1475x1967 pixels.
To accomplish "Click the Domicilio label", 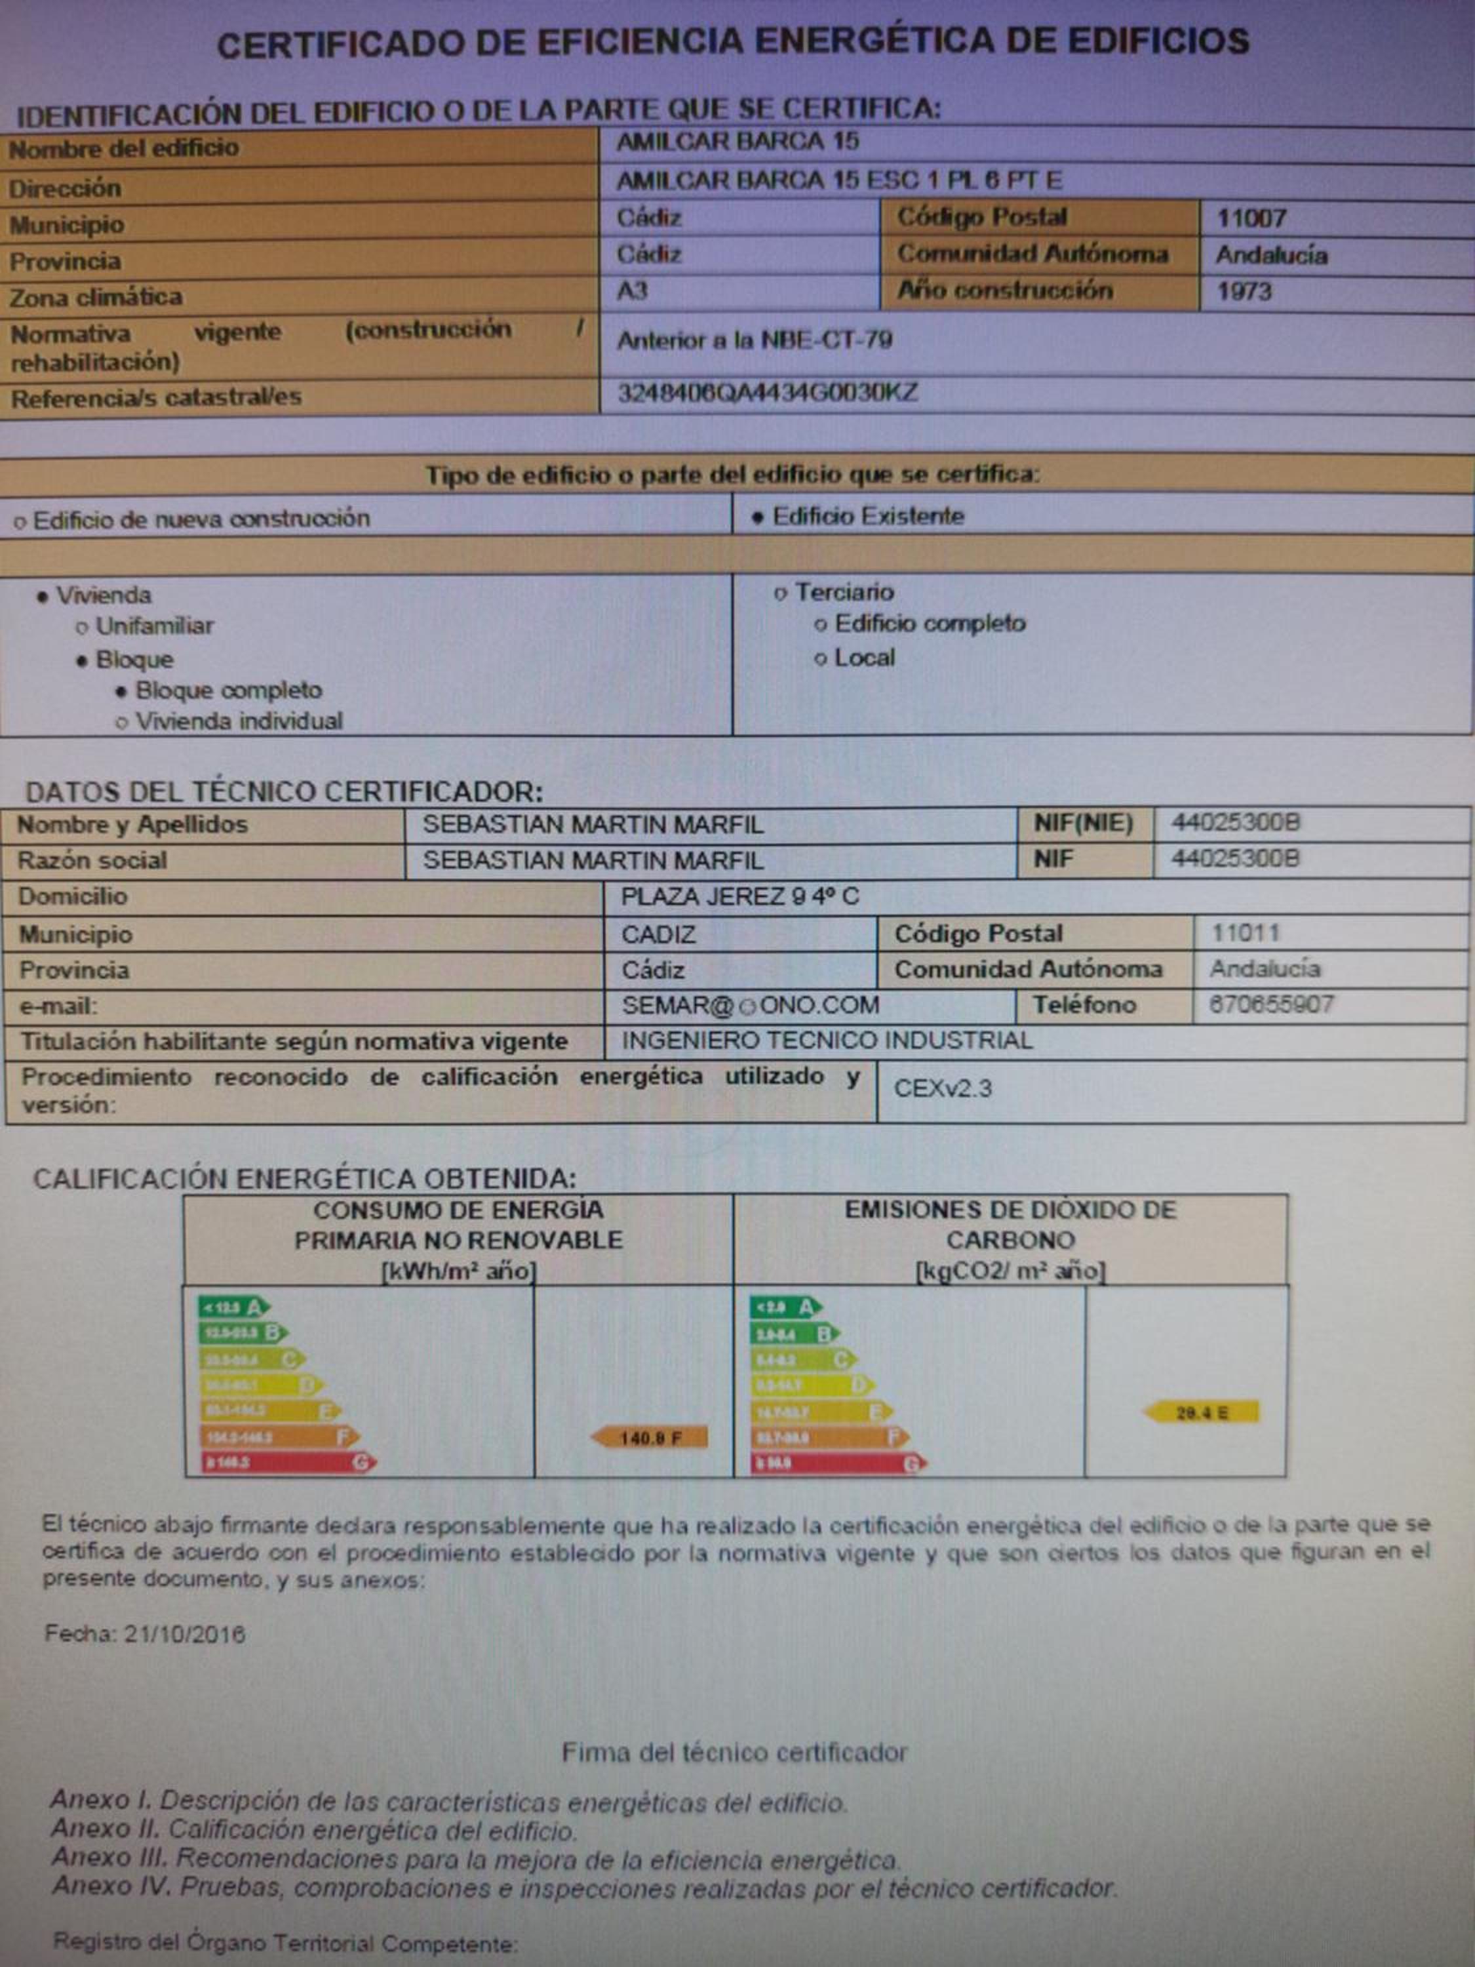I will click(x=73, y=896).
